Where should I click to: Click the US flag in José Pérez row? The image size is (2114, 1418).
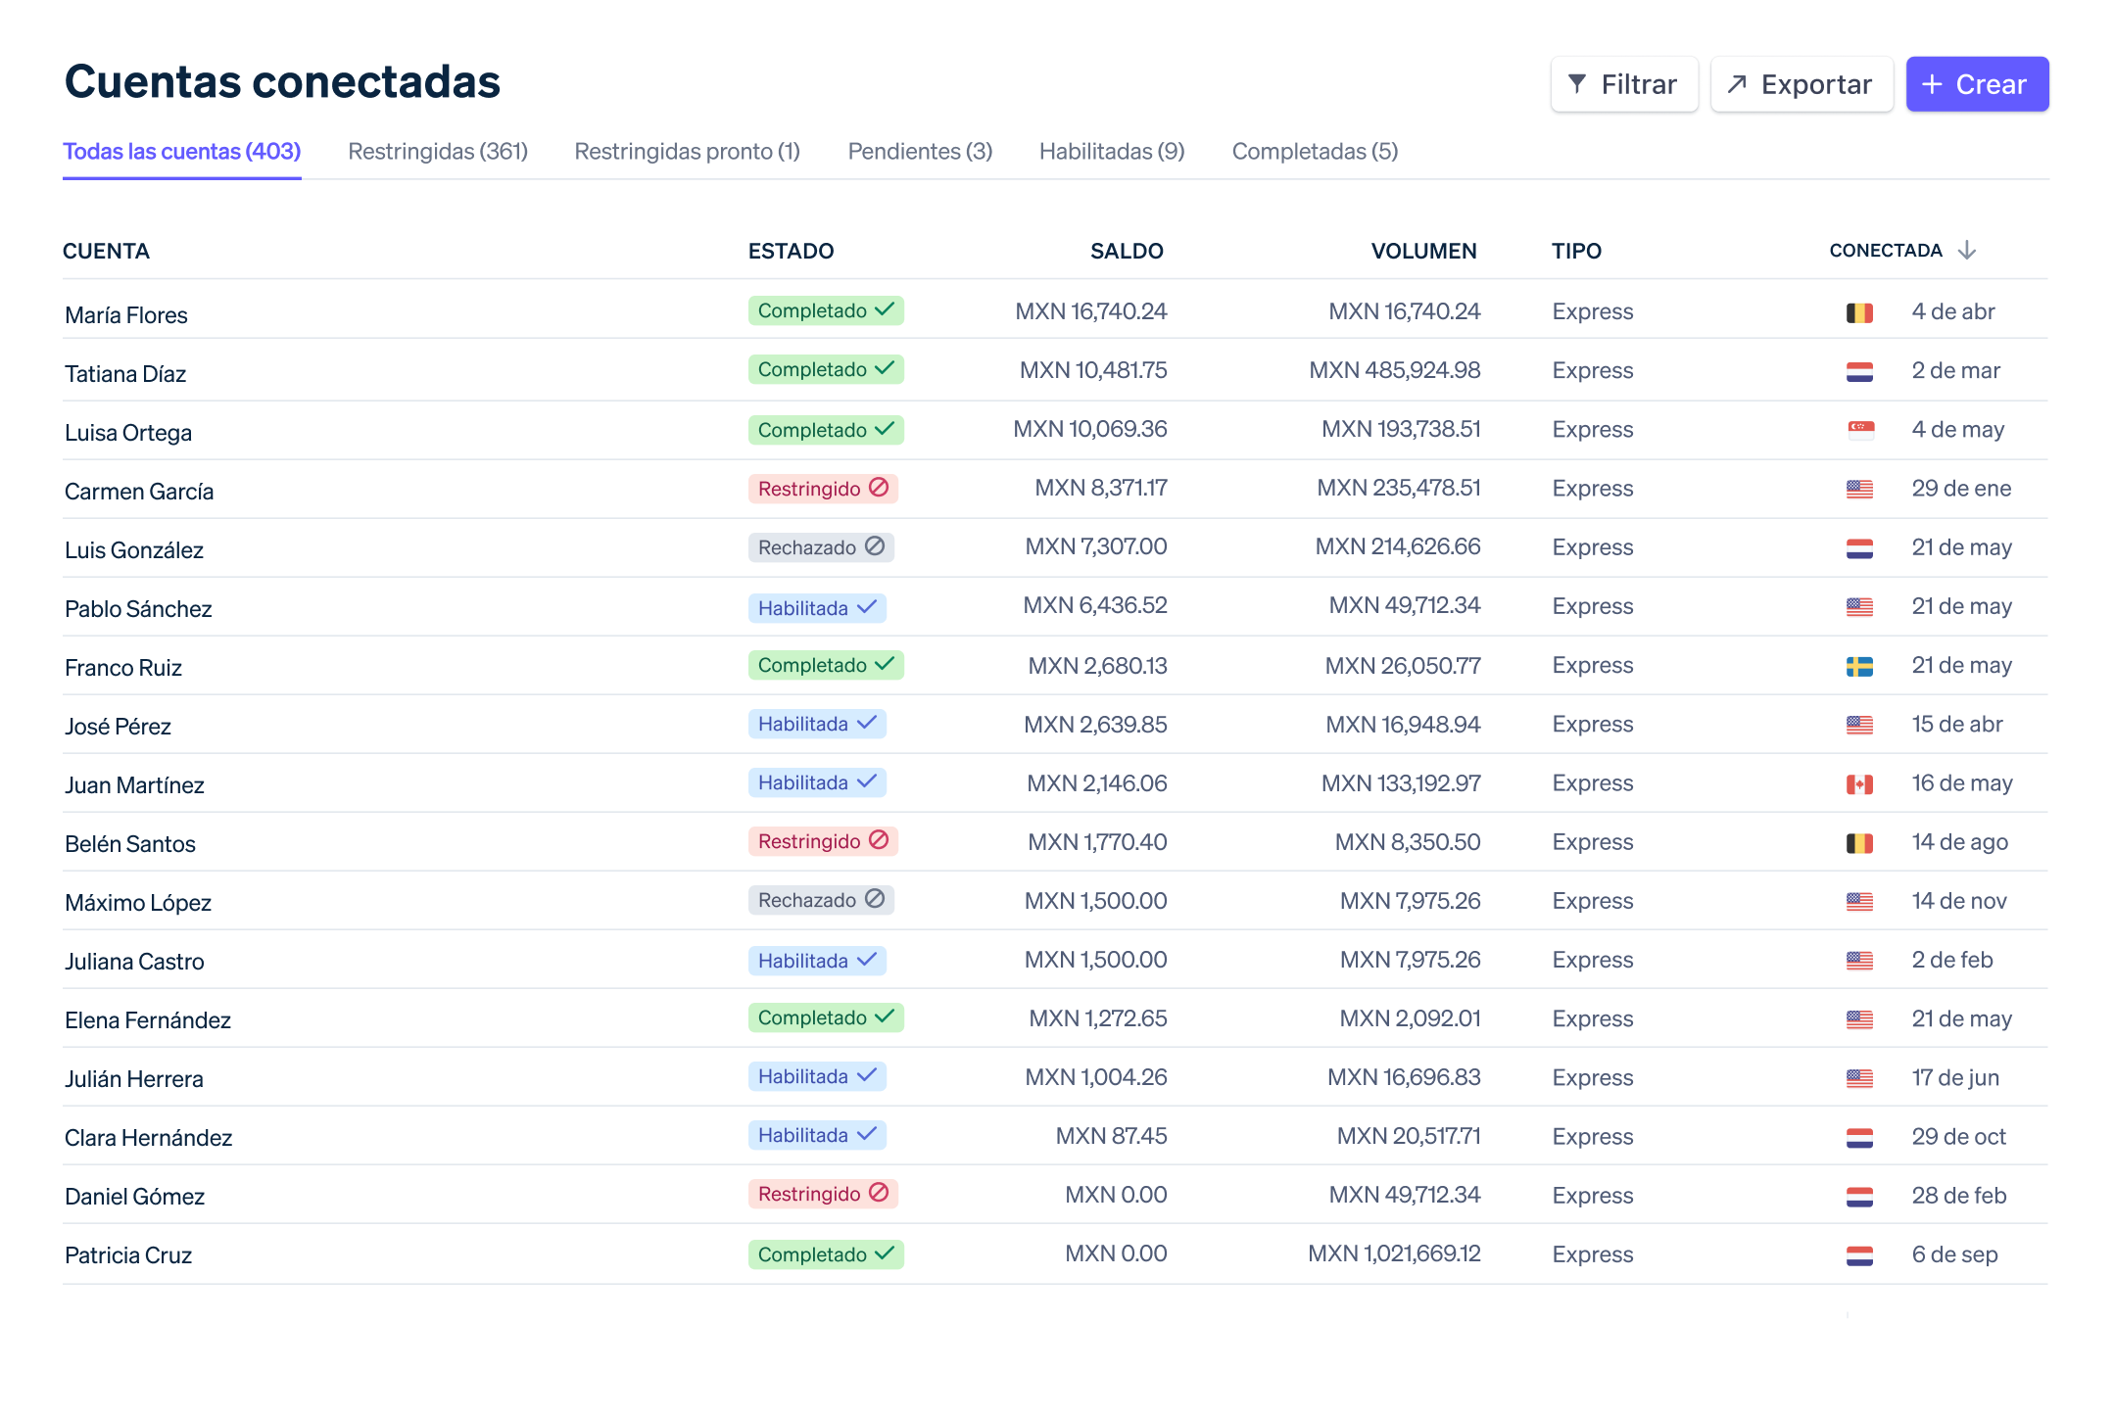click(1859, 725)
